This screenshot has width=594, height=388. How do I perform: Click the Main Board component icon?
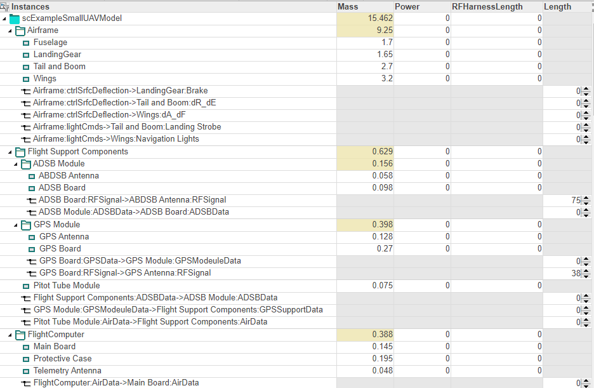pyautogui.click(x=26, y=347)
